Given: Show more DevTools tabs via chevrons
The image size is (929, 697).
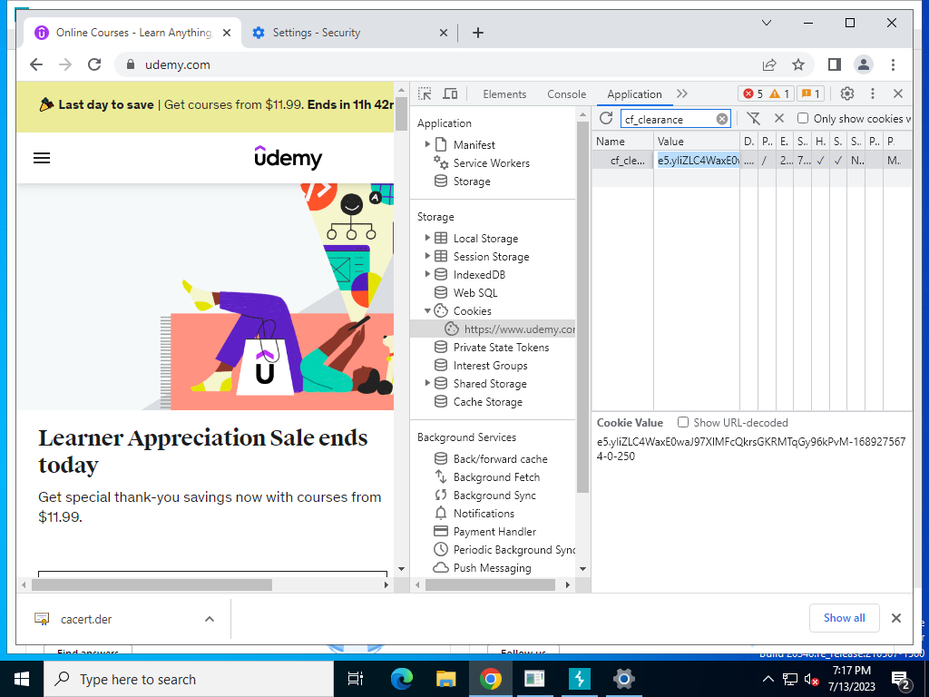Looking at the screenshot, I should [682, 93].
